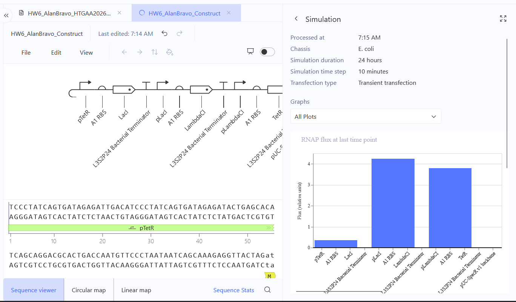Click the redo arrow icon

pos(180,34)
